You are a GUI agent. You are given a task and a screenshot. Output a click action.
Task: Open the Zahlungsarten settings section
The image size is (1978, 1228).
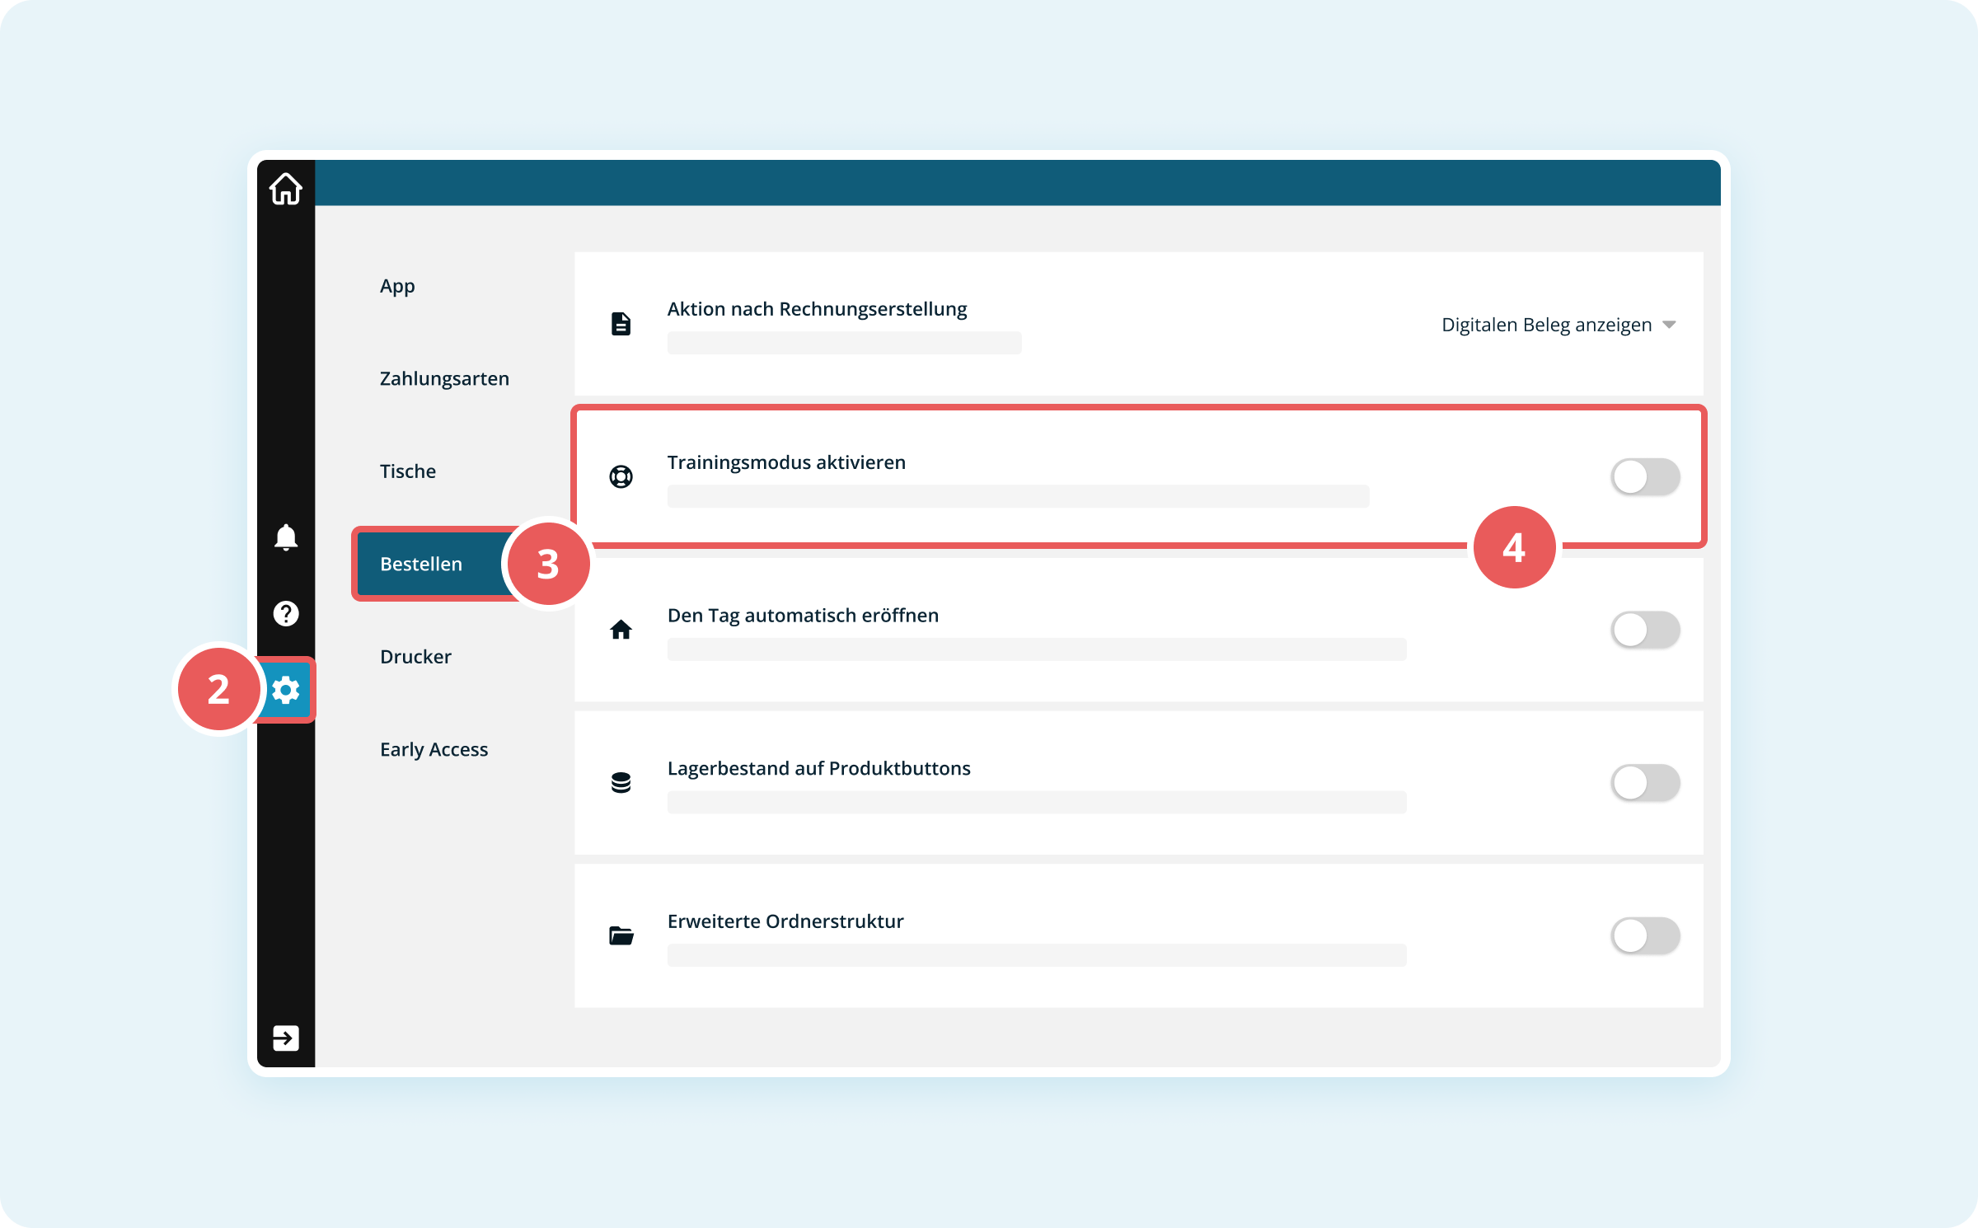(444, 378)
